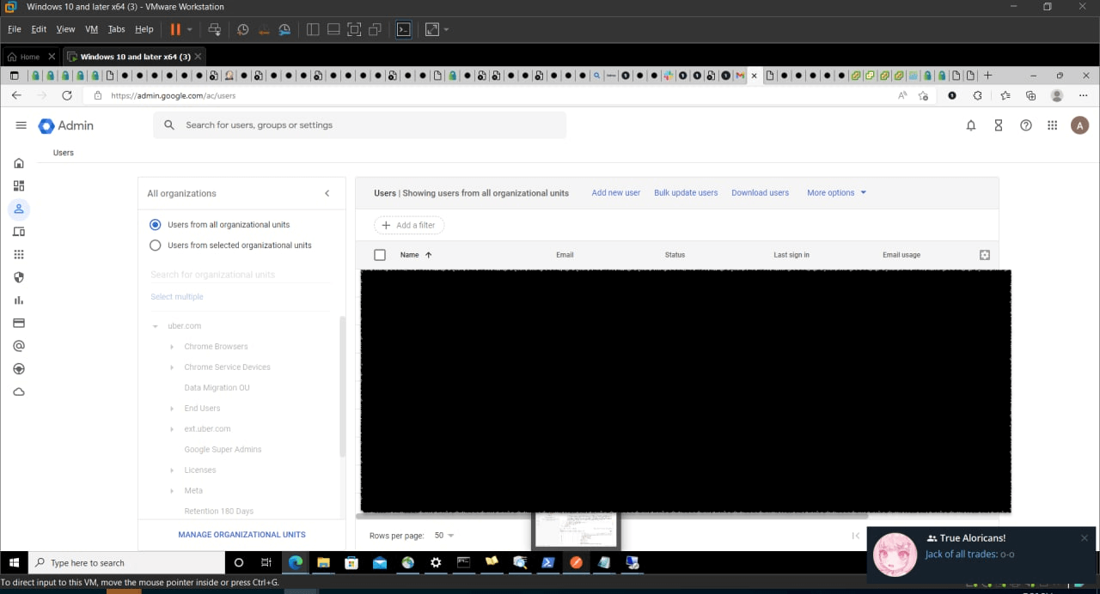Open Microsoft Edge from guest taskbar
Viewport: 1100px width, 594px height.
(x=296, y=562)
